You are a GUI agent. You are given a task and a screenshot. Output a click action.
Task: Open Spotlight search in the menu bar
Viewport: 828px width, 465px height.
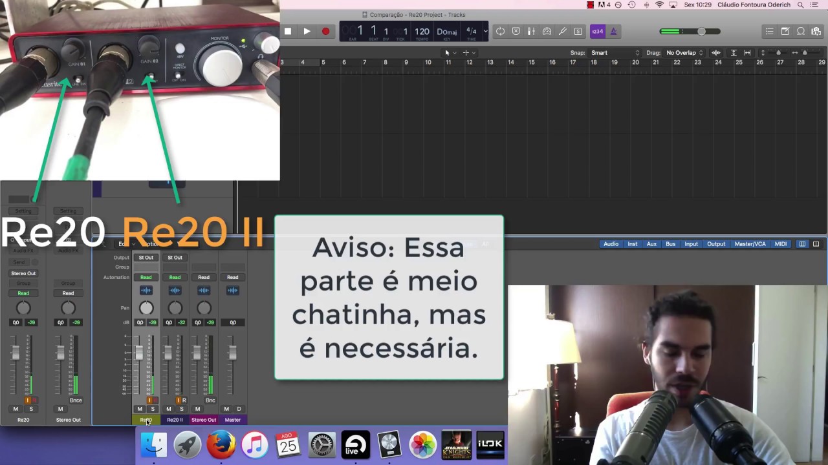point(801,5)
